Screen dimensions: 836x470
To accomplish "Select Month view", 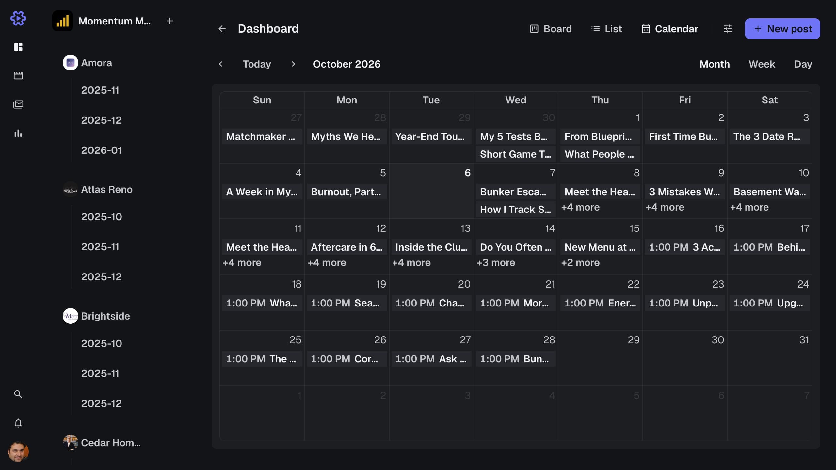I will click(x=715, y=64).
